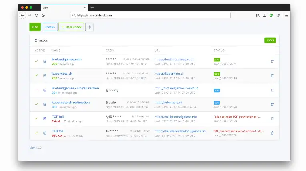Visit https://fail.dokku.brotandgames.net URL link
Image resolution: width=306 pixels, height=171 pixels.
coord(180,131)
